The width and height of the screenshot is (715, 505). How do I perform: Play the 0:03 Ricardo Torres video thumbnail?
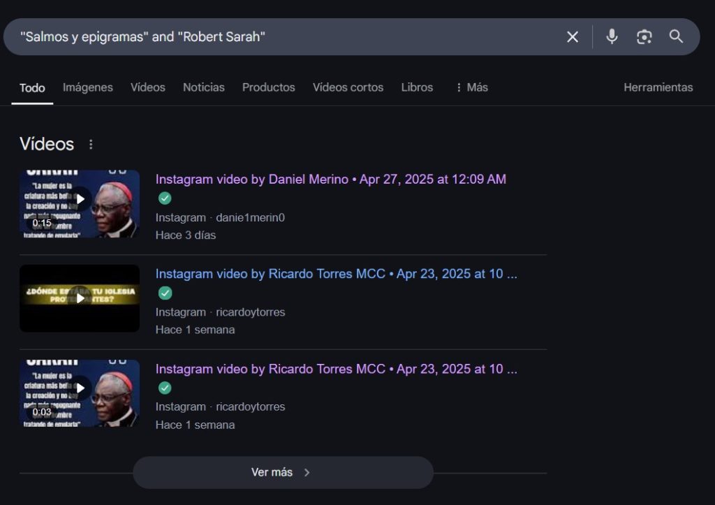click(x=80, y=393)
